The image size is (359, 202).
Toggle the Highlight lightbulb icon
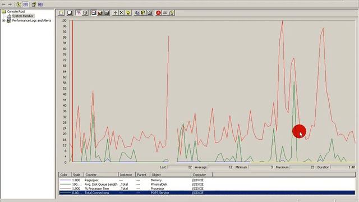pyautogui.click(x=128, y=13)
